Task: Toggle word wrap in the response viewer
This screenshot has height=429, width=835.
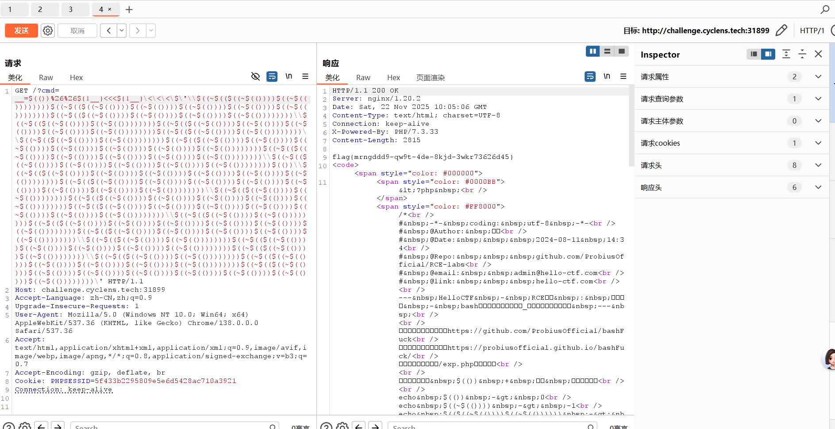Action: (x=590, y=77)
